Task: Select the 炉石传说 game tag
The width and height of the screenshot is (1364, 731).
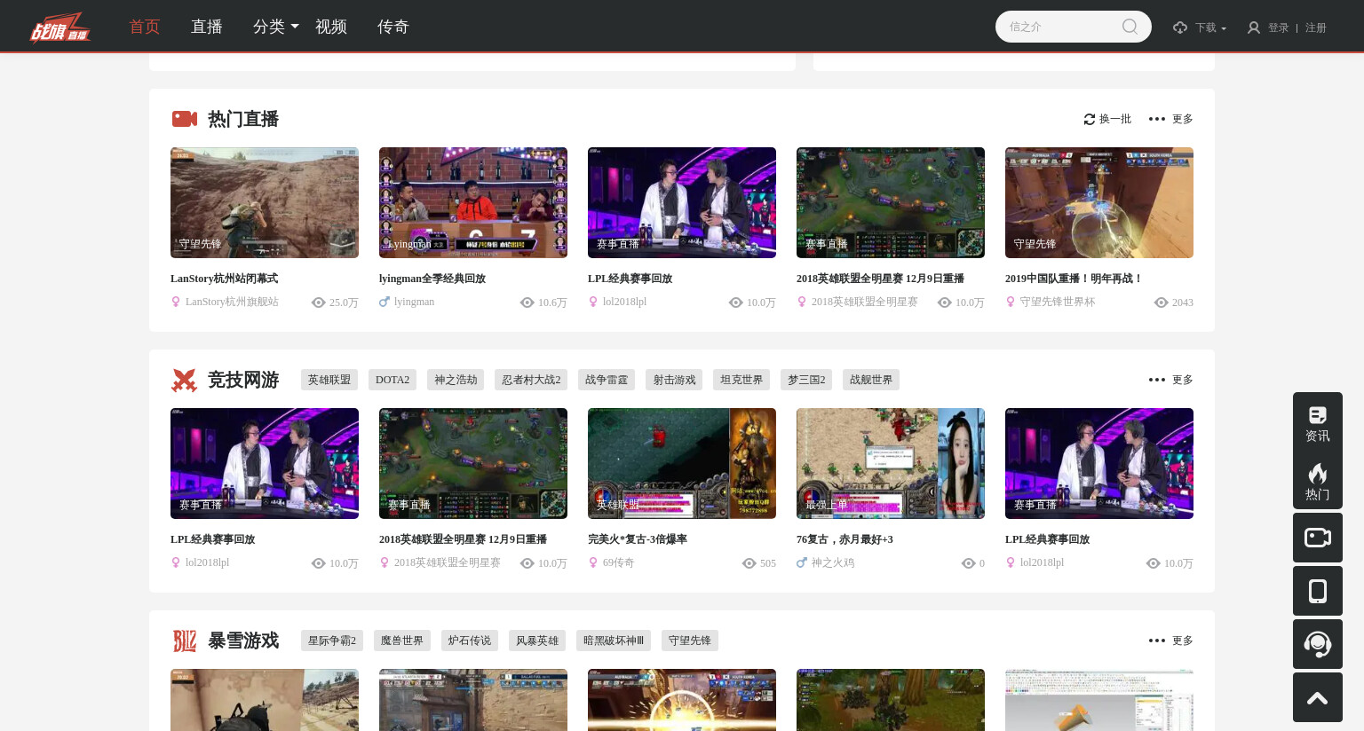Action: (470, 641)
